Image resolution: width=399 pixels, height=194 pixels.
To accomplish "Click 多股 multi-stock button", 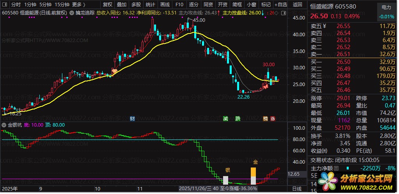I will [136, 5].
